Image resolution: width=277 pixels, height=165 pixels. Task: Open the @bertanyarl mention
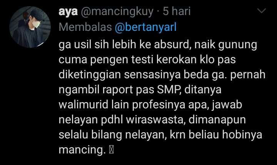[145, 27]
